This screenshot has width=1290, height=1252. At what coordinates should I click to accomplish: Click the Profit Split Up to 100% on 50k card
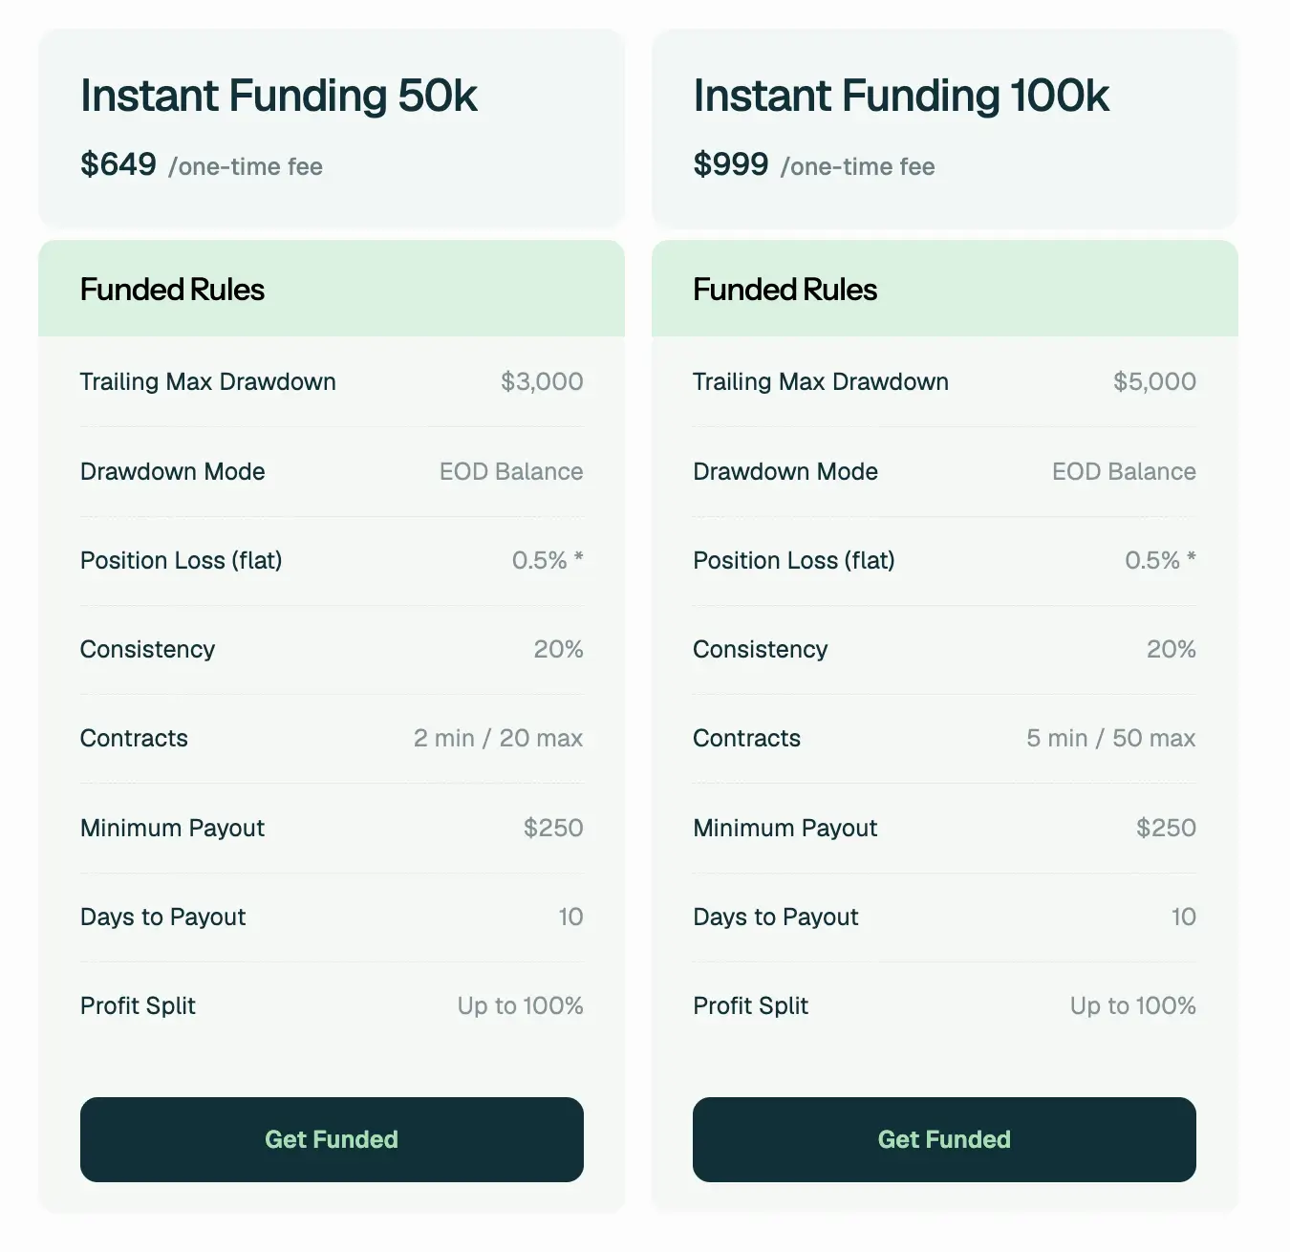click(x=519, y=1005)
